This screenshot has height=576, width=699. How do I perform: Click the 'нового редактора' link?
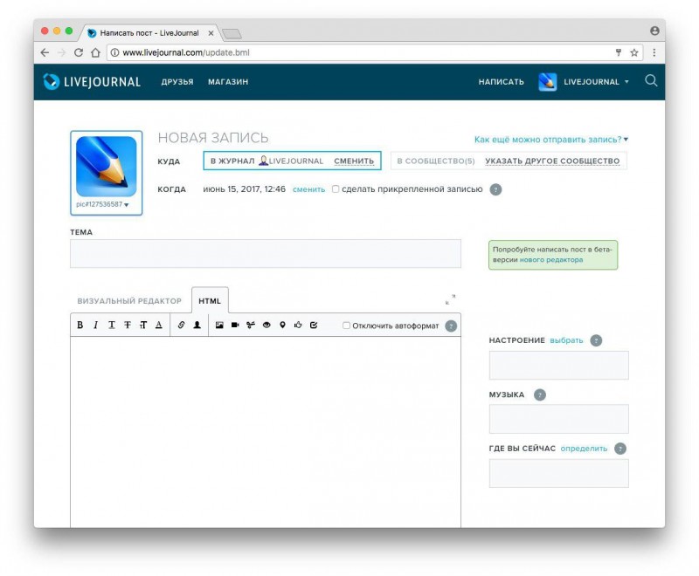[551, 260]
